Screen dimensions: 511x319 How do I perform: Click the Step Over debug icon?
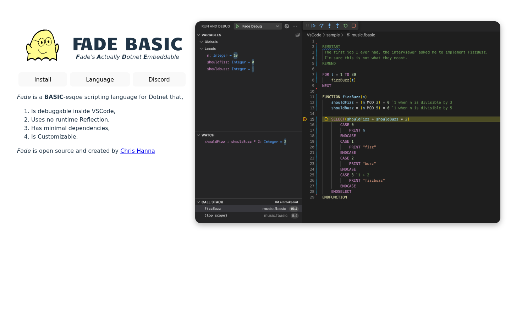pos(322,26)
